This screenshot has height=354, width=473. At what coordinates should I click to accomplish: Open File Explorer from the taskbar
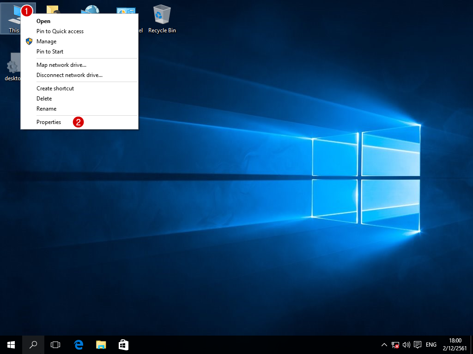101,344
